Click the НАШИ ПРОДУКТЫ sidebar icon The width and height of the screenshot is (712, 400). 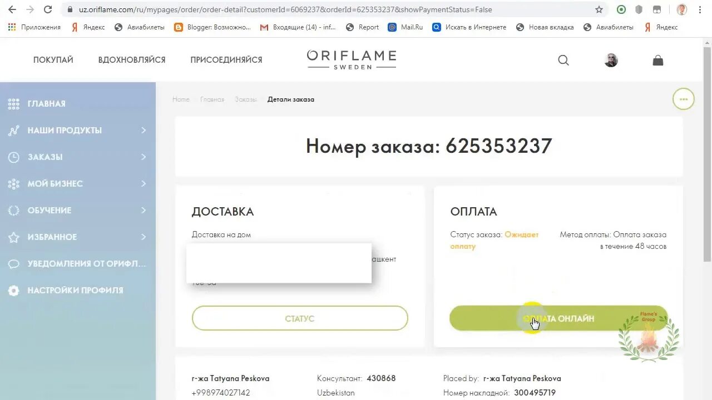click(14, 131)
